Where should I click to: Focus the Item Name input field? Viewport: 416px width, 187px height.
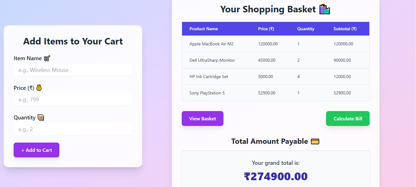click(73, 70)
